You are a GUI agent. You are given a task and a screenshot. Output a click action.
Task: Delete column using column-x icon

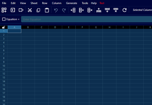[90, 10]
